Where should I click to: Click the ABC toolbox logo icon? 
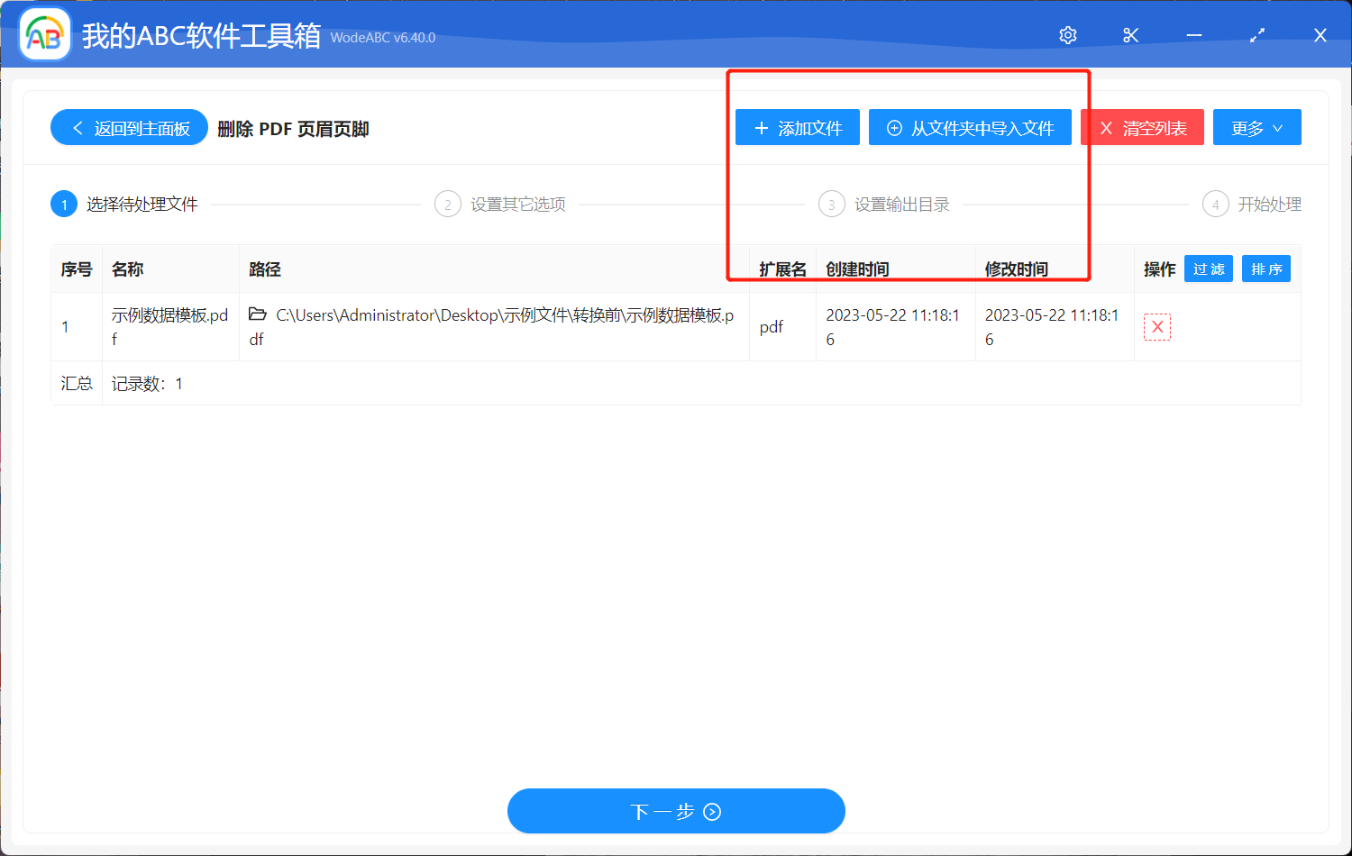tap(44, 33)
